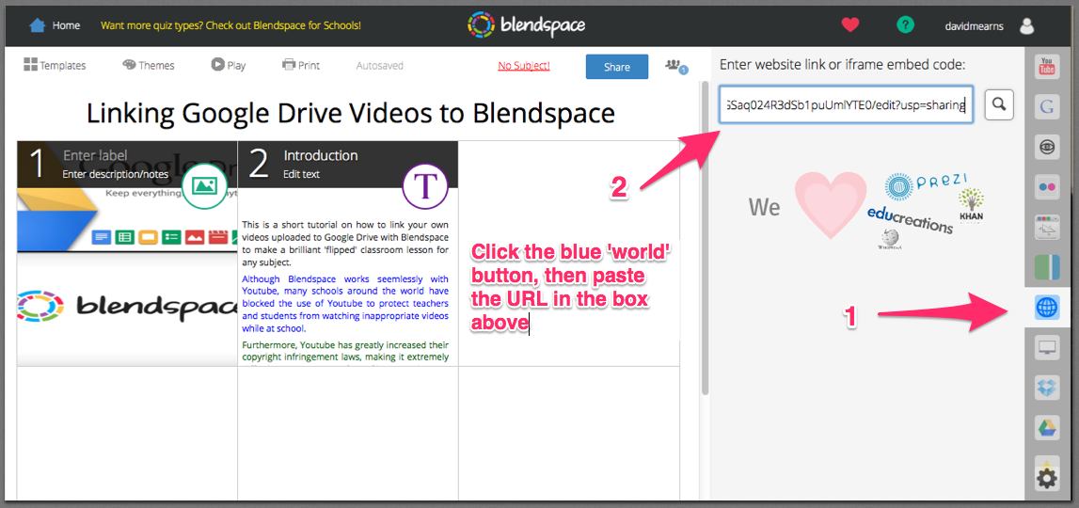The image size is (1079, 508).
Task: Open the user profile avatar icon
Action: [1026, 26]
